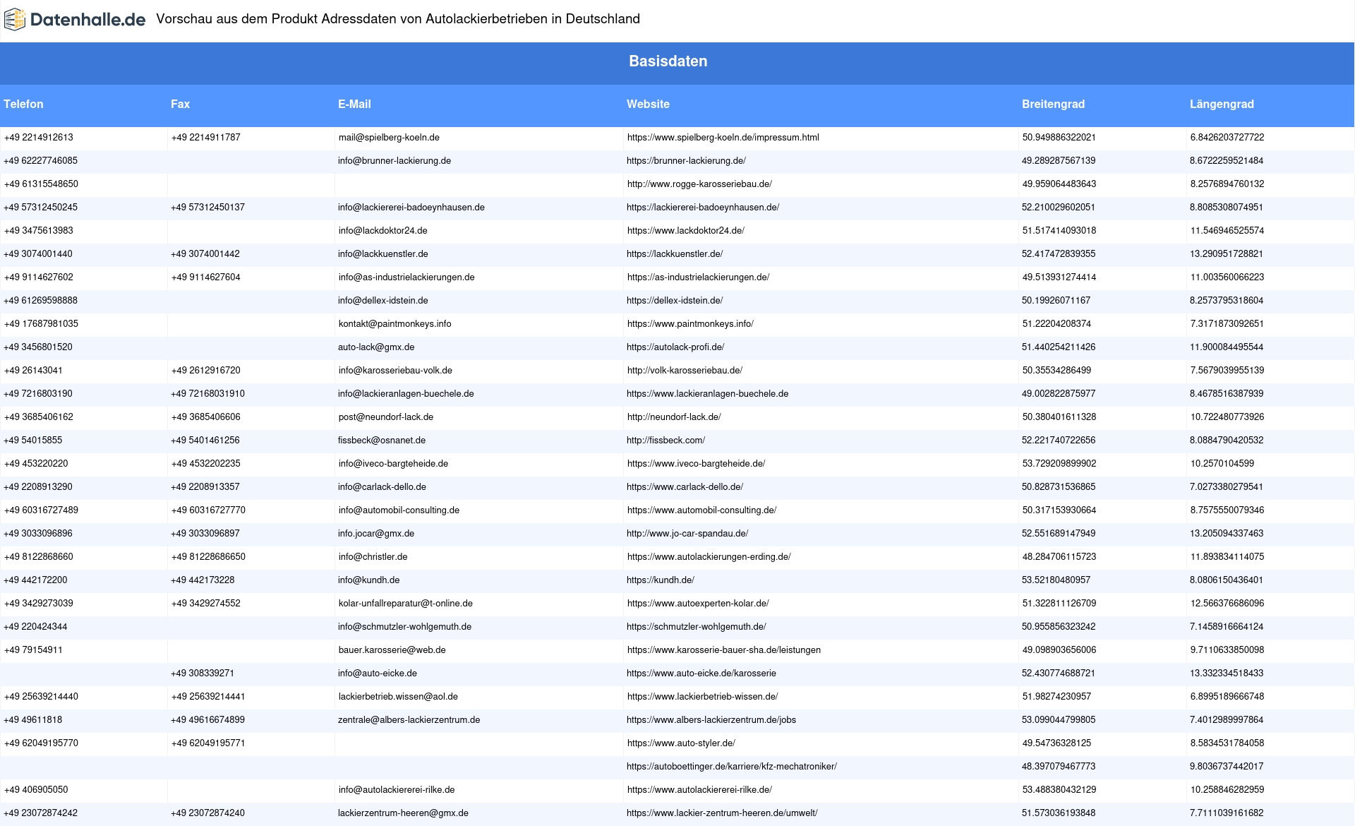Select longitude value 6.8426203727722
Image resolution: width=1355 pixels, height=826 pixels.
[1227, 138]
